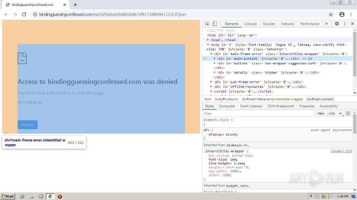This screenshot has height=200, width=357.
Task: Open the (index):213 source link
Action: click(341, 151)
